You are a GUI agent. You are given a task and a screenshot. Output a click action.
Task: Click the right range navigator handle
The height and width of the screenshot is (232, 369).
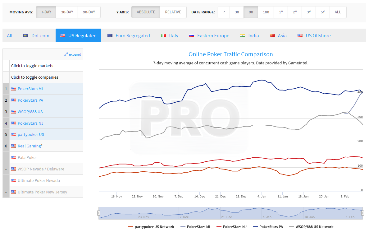tap(363, 213)
